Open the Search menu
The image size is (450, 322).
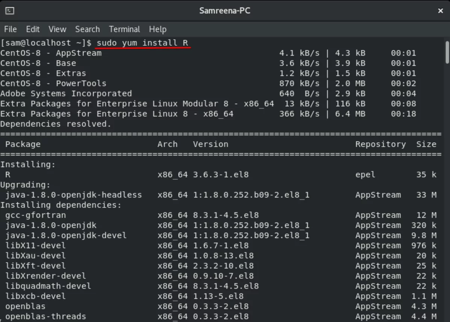click(x=88, y=29)
